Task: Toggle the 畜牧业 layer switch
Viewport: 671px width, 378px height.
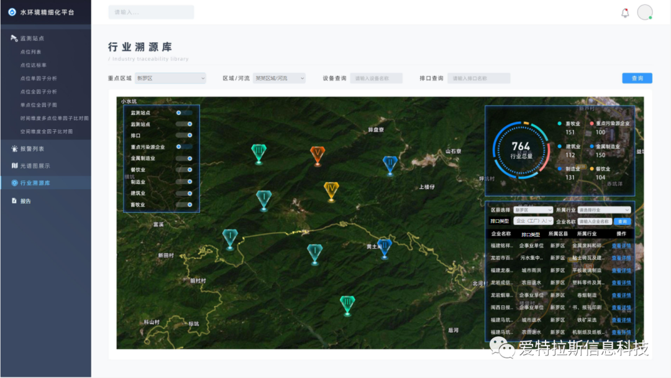Action: tap(185, 205)
